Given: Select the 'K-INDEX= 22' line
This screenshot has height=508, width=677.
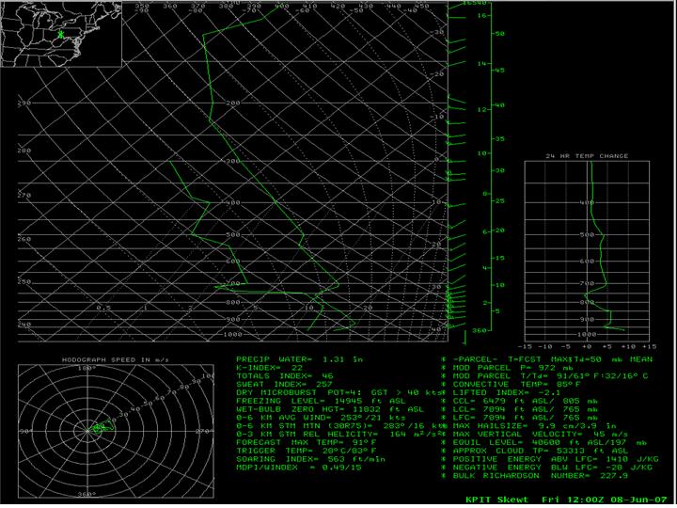Looking at the screenshot, I should coord(269,368).
